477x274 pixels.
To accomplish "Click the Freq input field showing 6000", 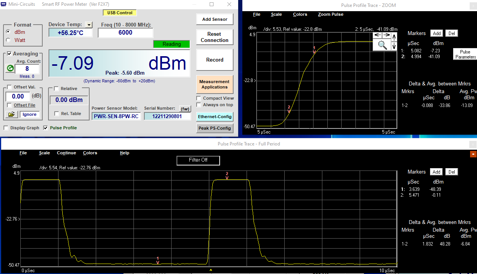I will tap(125, 33).
